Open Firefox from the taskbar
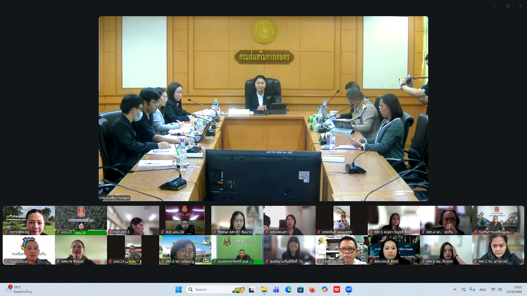The image size is (527, 296). click(313, 289)
